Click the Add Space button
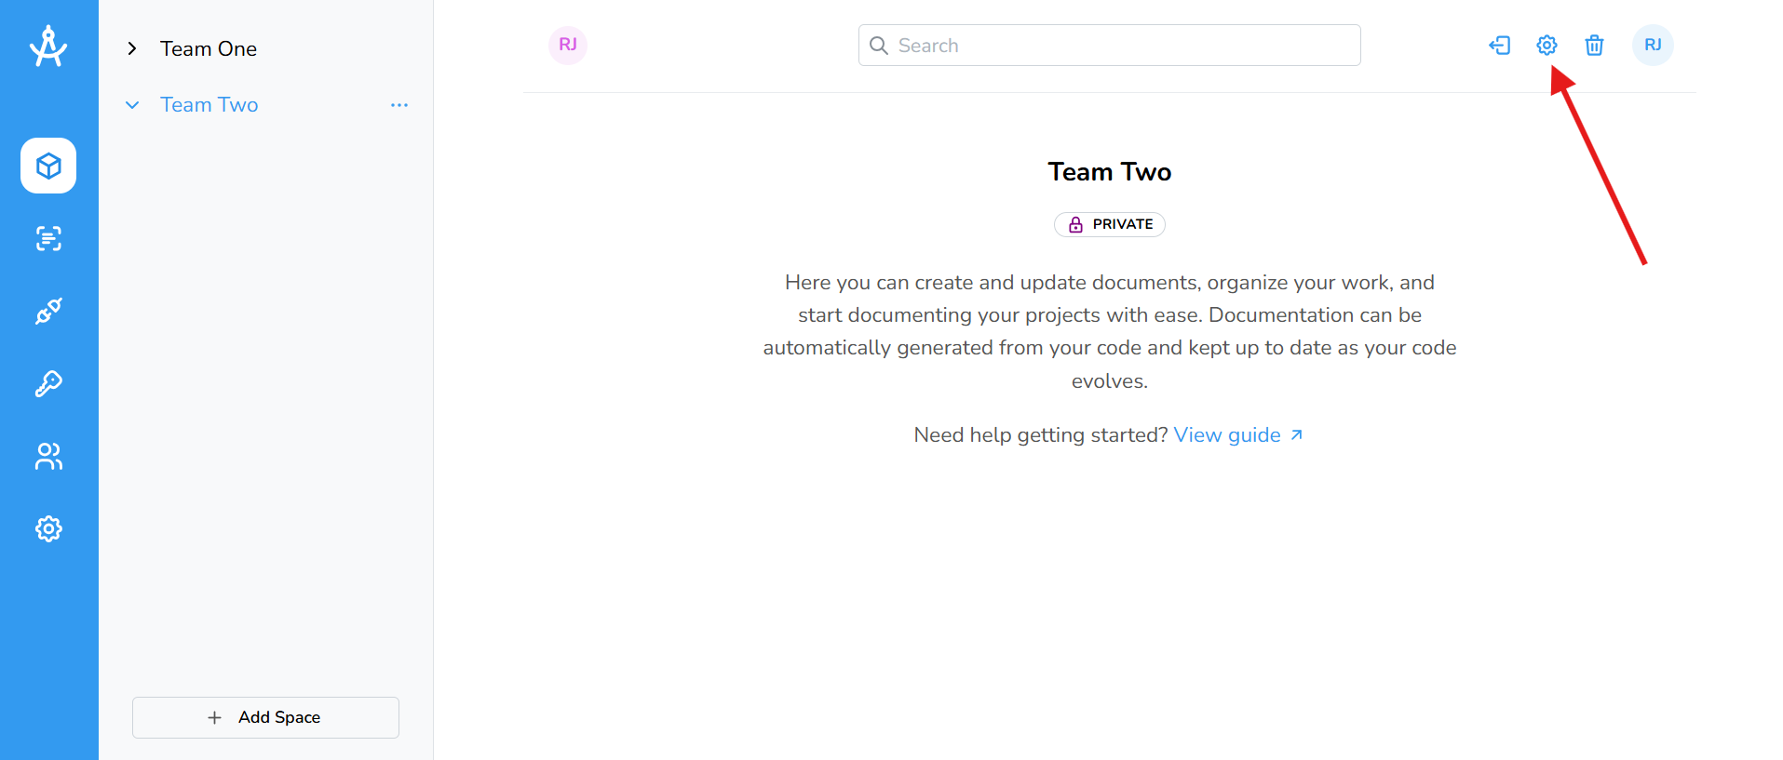Image resolution: width=1783 pixels, height=760 pixels. click(265, 717)
